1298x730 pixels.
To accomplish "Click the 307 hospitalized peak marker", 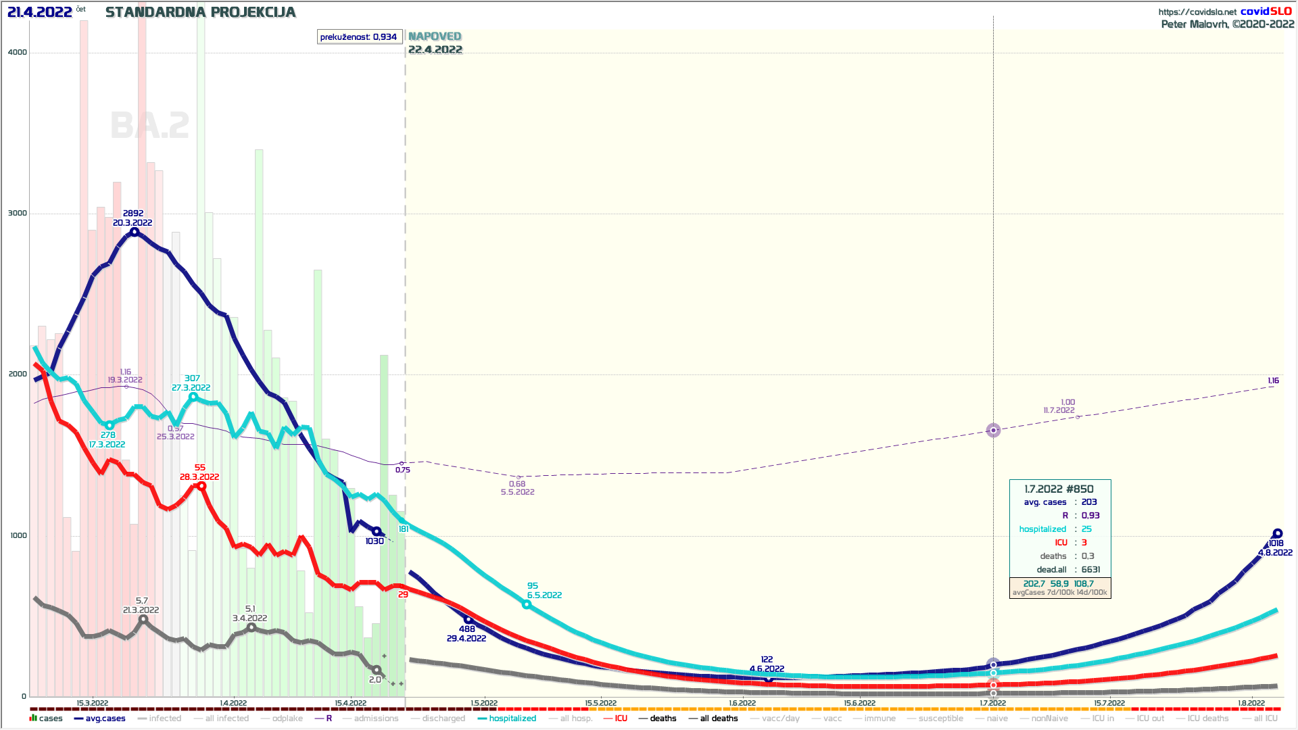I will pos(193,397).
